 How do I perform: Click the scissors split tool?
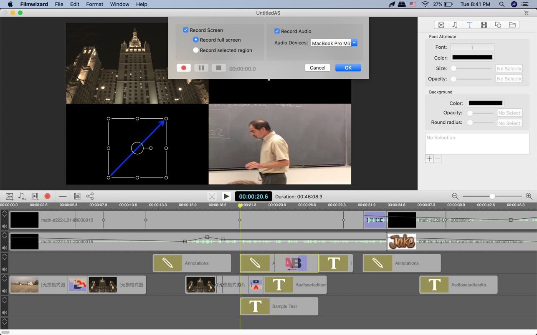point(212,196)
